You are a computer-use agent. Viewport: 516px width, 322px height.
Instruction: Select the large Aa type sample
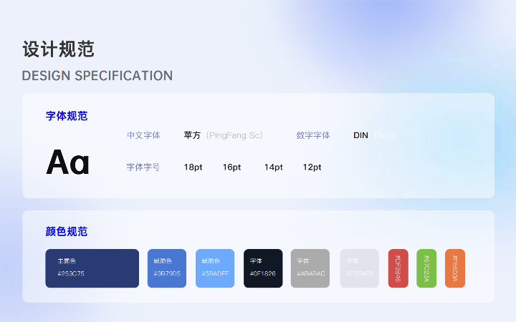[68, 162]
